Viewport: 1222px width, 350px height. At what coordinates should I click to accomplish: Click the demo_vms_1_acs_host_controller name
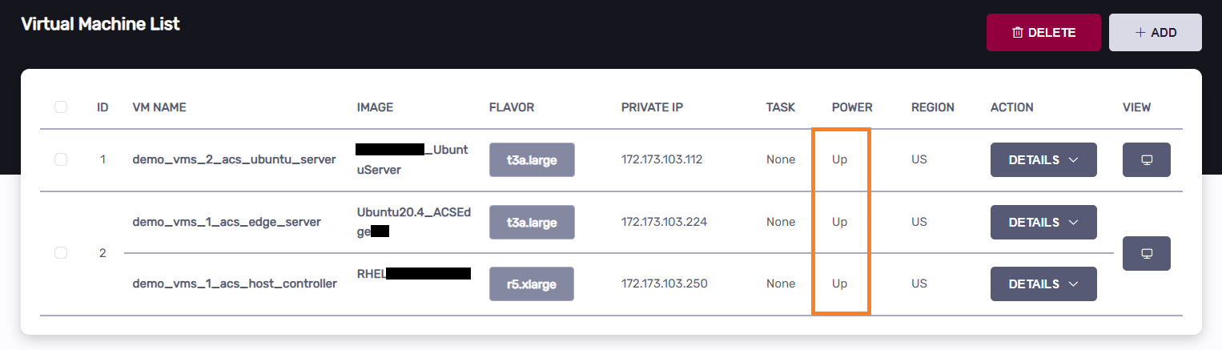coord(235,284)
